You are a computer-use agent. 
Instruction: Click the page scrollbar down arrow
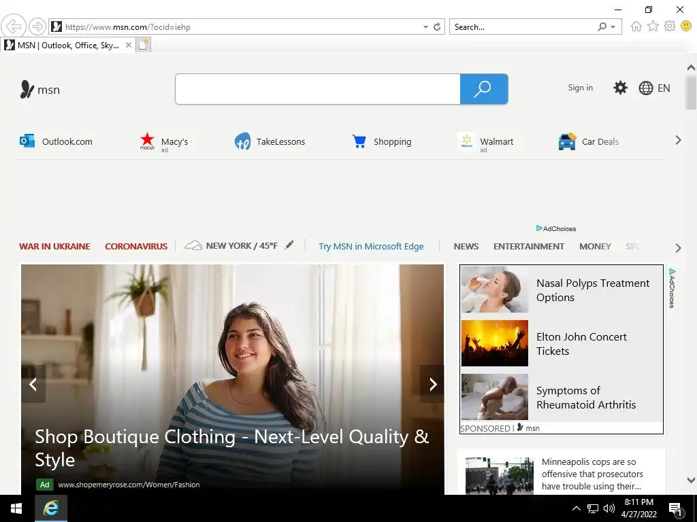(691, 479)
